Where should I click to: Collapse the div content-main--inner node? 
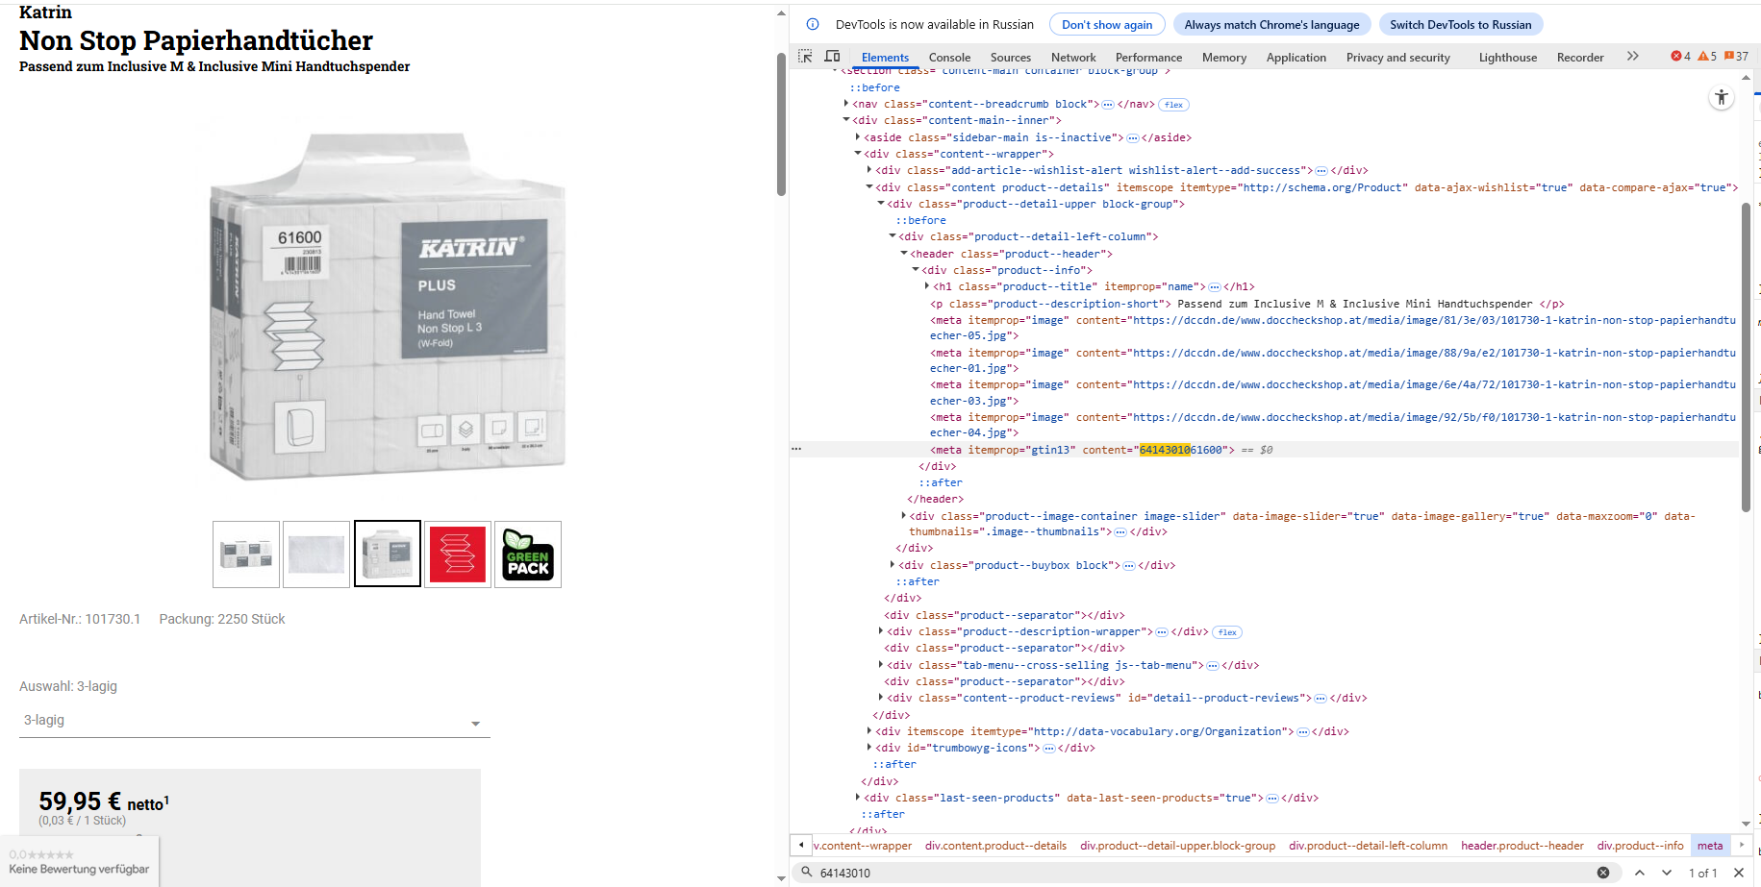click(x=846, y=120)
